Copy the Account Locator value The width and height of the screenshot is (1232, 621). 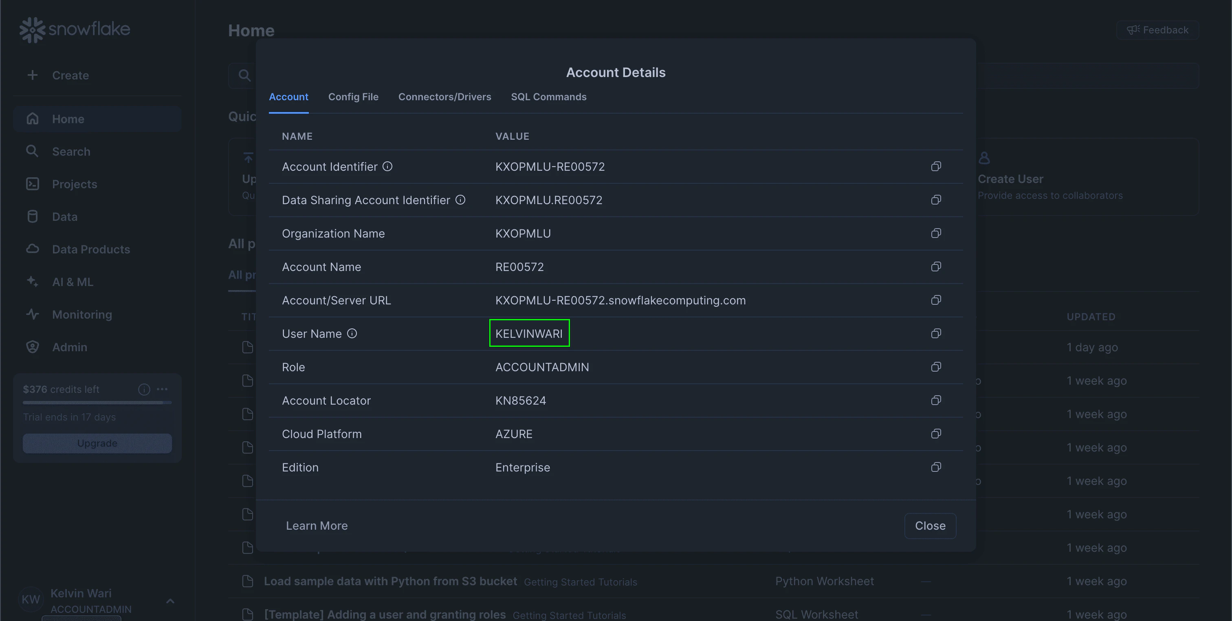pos(936,401)
